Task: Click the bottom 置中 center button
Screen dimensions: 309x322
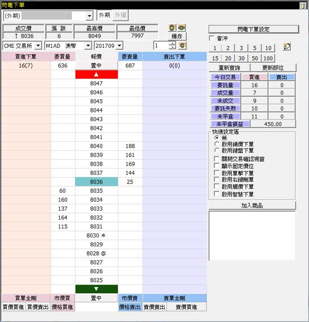Action: pos(96,298)
